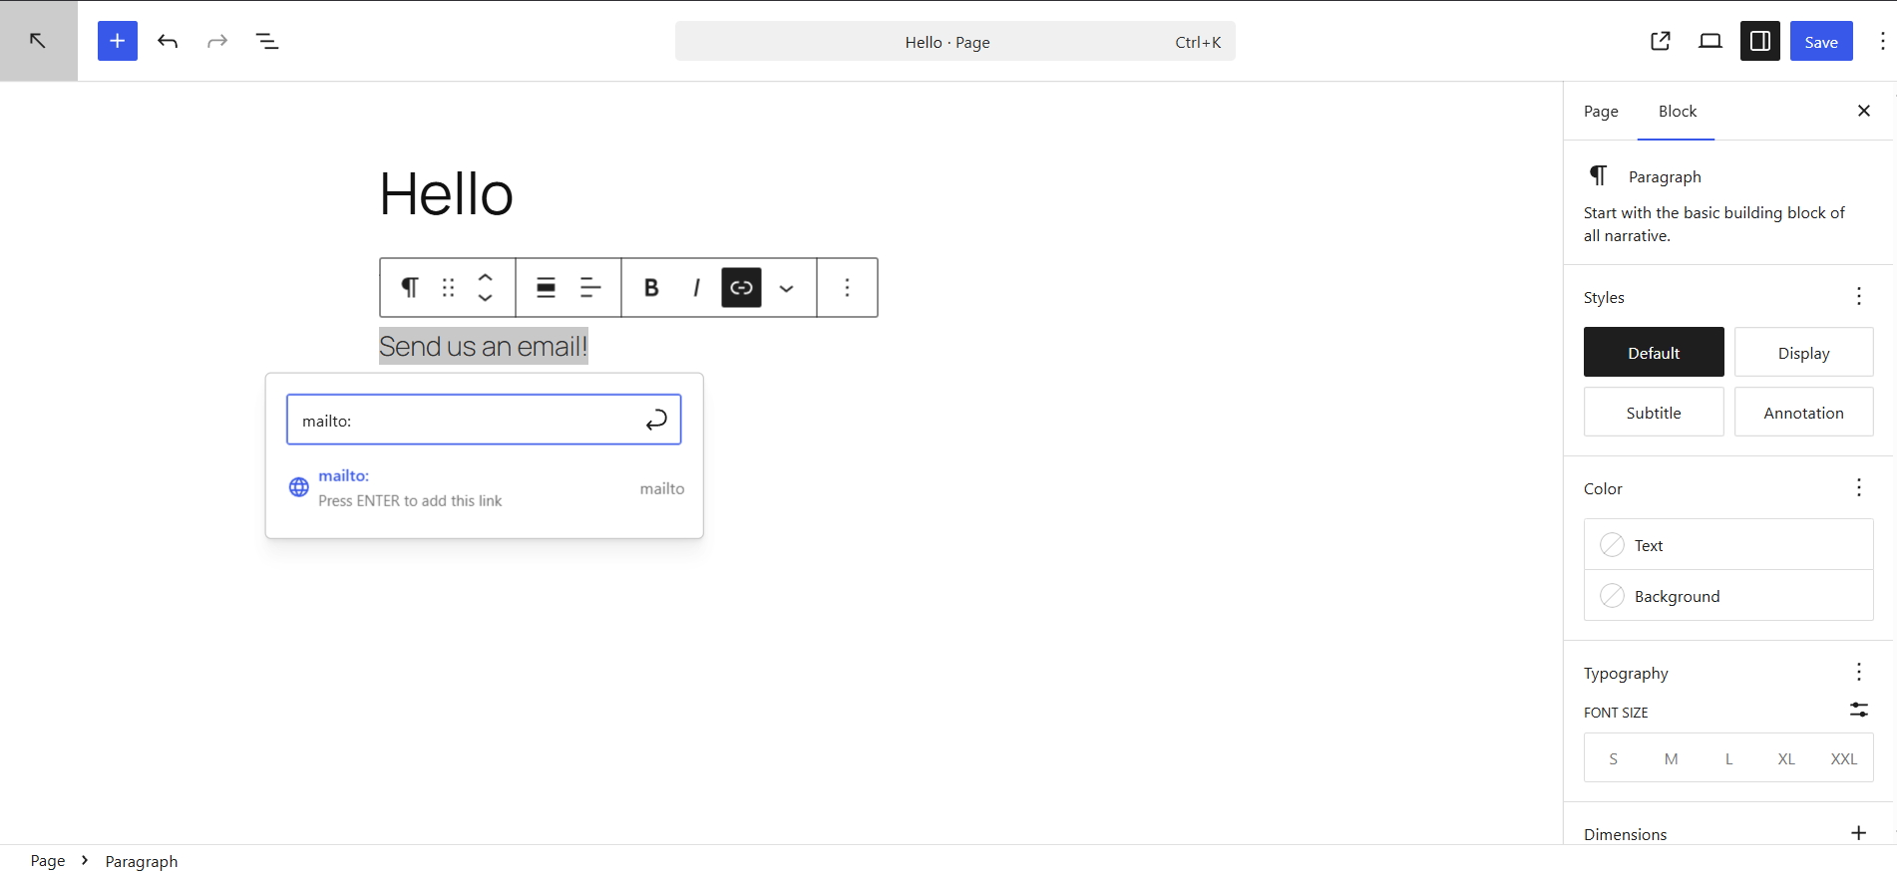
Task: Open block options three-dot menu
Action: pyautogui.click(x=847, y=288)
